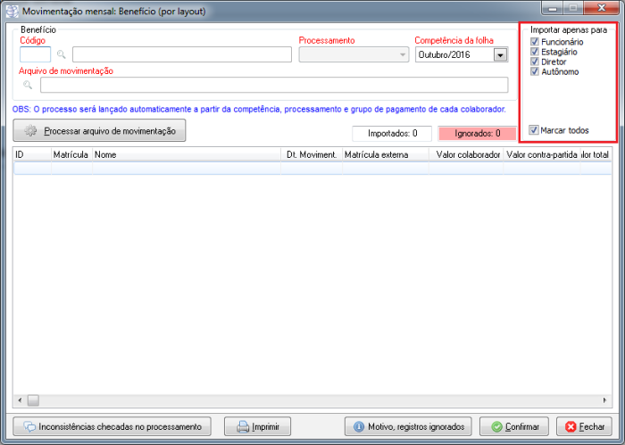This screenshot has width=625, height=445.
Task: Open the Competência da folha dropdown
Action: click(500, 54)
